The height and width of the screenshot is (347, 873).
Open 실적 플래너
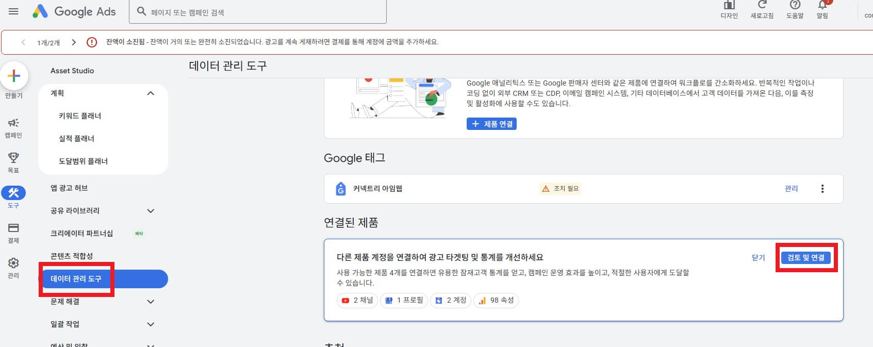tap(76, 139)
